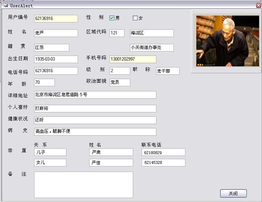Click the 个人喜好 field showing 打麻将
This screenshot has height=202, width=262.
(95, 108)
